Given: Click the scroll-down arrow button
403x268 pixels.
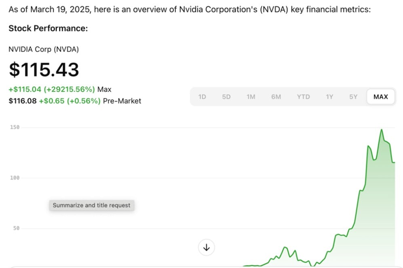Looking at the screenshot, I should pyautogui.click(x=207, y=247).
